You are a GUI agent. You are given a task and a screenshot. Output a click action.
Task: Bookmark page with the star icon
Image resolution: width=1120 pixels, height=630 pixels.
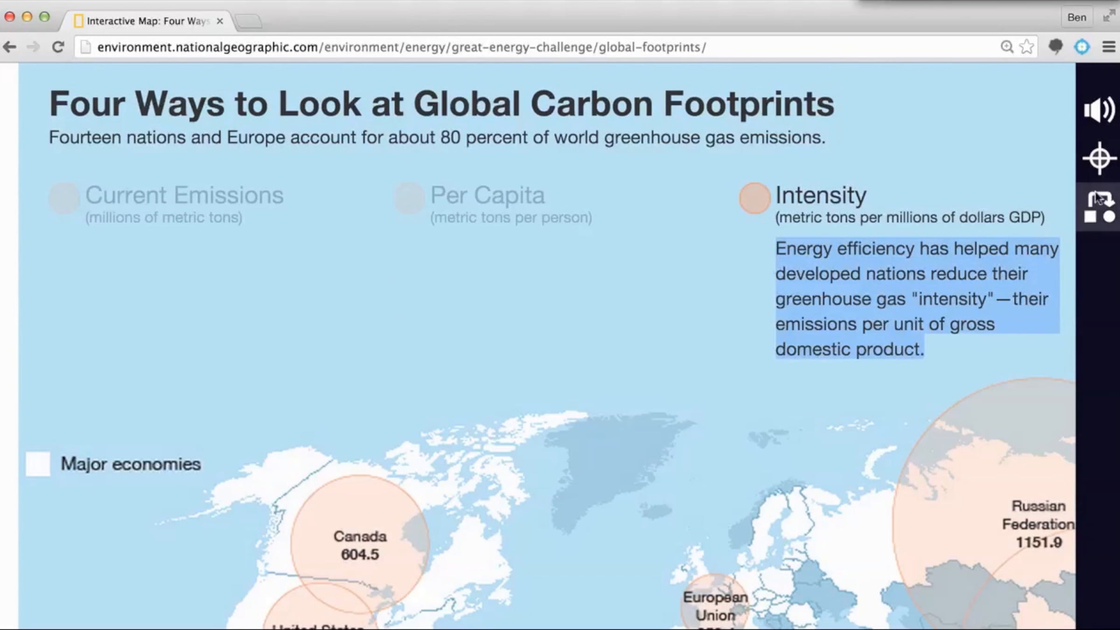pos(1027,47)
